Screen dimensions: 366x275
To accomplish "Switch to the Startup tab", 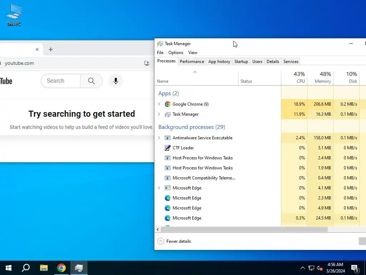I will tap(241, 62).
